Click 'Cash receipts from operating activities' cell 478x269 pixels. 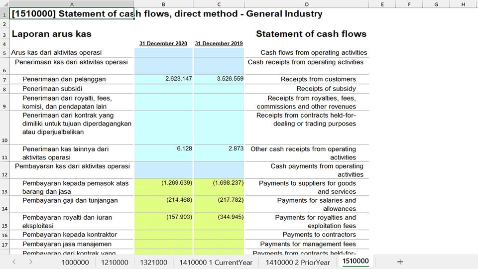pyautogui.click(x=307, y=66)
